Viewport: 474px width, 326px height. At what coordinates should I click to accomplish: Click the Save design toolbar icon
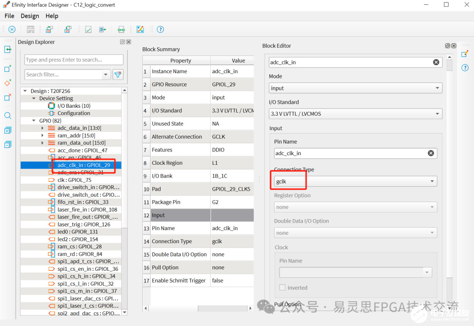point(30,29)
